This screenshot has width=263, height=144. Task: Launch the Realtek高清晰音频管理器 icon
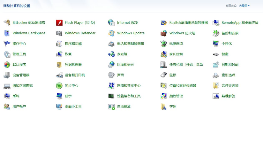pyautogui.click(x=164, y=22)
